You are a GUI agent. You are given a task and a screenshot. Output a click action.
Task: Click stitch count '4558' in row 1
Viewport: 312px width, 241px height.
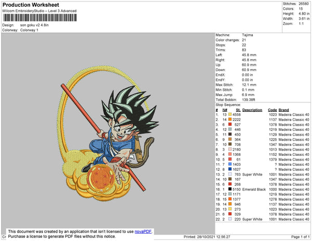click(x=237, y=115)
